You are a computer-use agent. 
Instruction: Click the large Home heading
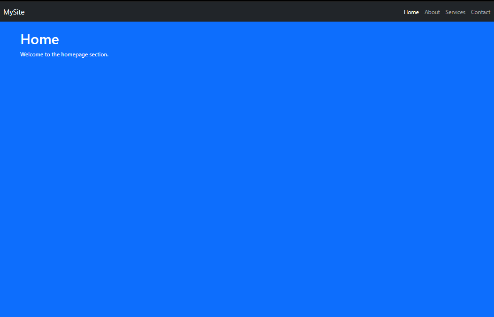(40, 39)
